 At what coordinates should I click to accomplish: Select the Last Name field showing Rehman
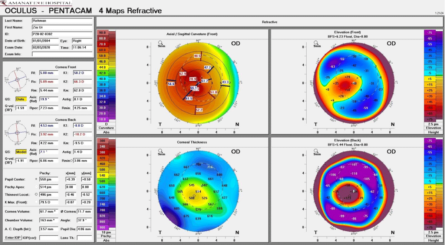tap(62, 21)
